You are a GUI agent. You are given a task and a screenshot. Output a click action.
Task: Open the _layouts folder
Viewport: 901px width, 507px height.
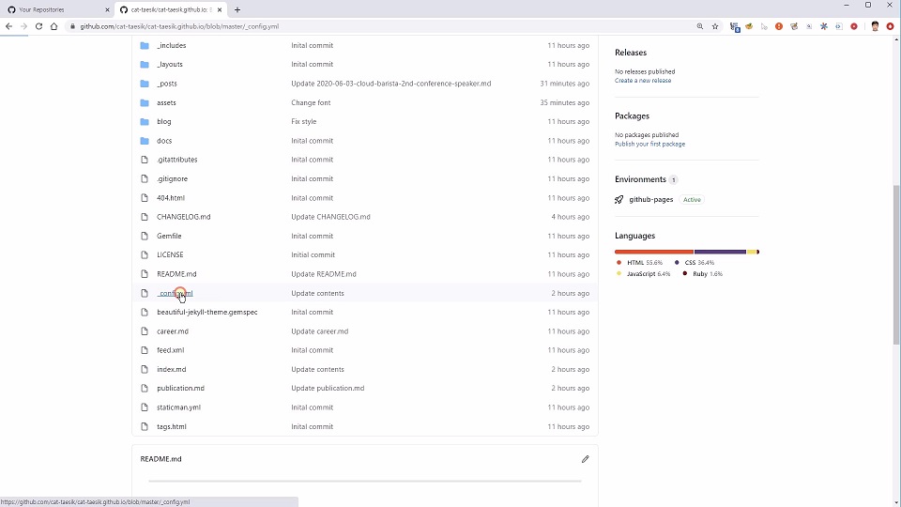click(170, 64)
